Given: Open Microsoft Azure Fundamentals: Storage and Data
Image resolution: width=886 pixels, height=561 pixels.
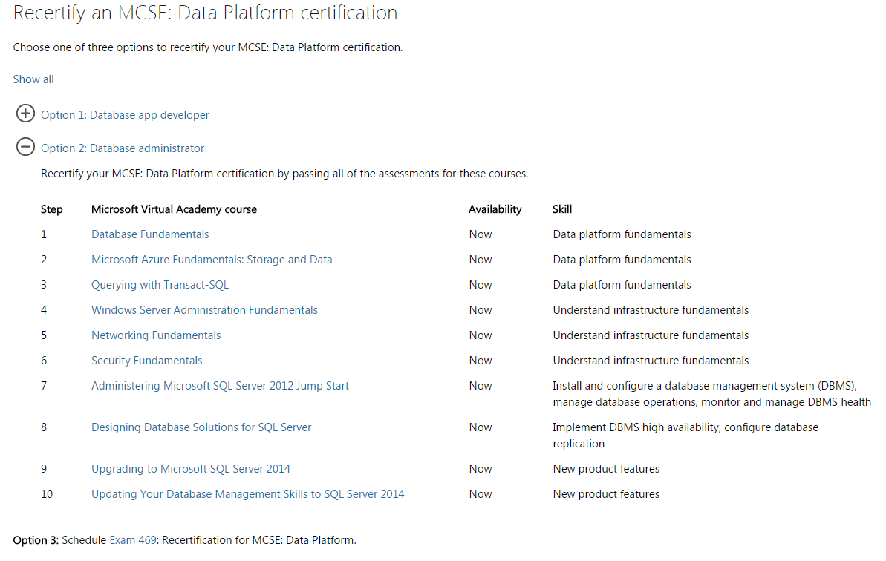Looking at the screenshot, I should pos(212,260).
